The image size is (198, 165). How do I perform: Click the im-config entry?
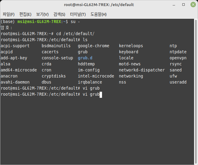(x=89, y=70)
